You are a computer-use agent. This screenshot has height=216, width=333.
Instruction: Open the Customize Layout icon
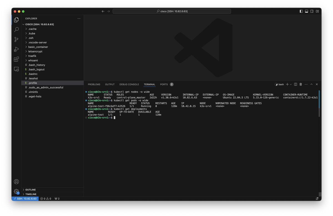coord(317,11)
